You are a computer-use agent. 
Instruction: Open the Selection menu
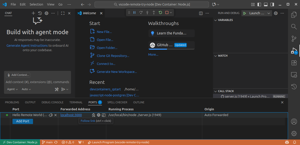(36, 4)
